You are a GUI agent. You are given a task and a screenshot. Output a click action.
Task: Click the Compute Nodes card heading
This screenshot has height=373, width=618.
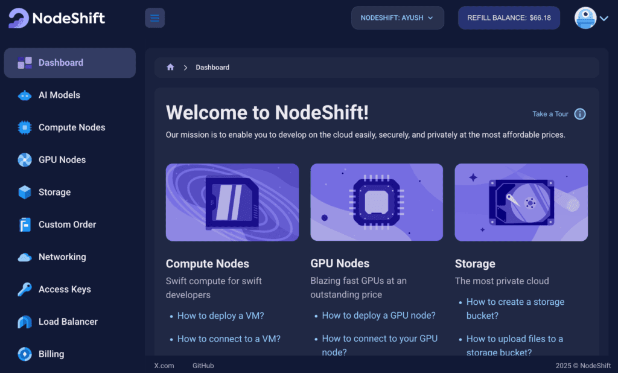click(208, 264)
